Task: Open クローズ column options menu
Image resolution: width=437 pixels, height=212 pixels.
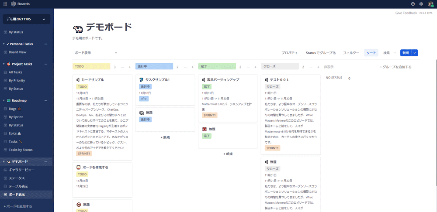Action: tap(311, 67)
